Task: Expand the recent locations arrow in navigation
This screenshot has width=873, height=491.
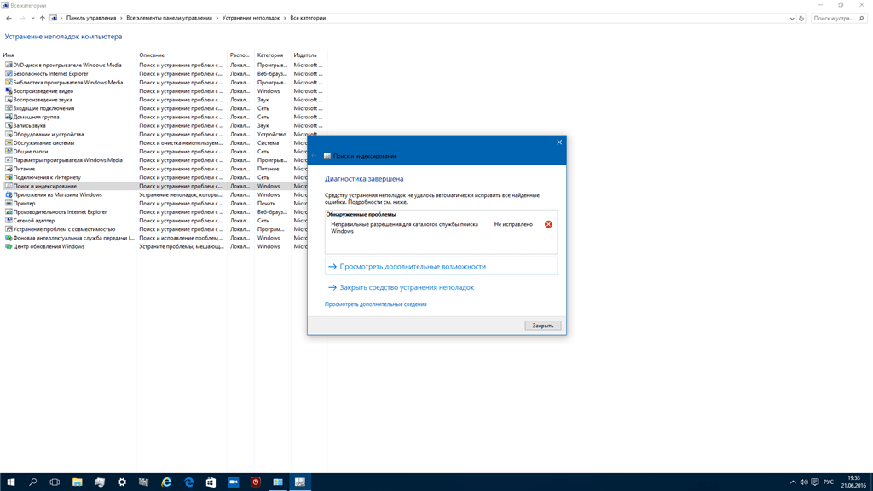Action: (x=33, y=18)
